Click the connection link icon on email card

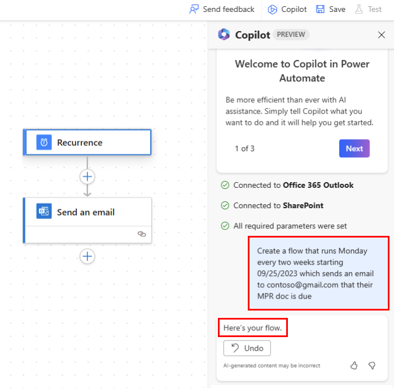[x=142, y=234]
